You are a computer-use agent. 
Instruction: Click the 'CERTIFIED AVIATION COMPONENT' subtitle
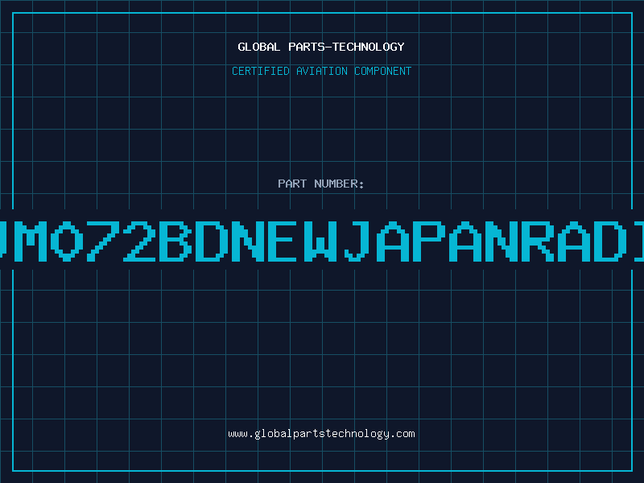(321, 71)
